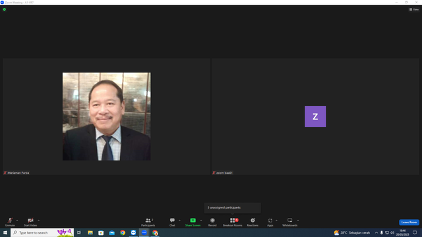Open the clock showing 18:46

403,232
